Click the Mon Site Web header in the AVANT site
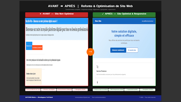This screenshot has width=181, height=102. 42,21
